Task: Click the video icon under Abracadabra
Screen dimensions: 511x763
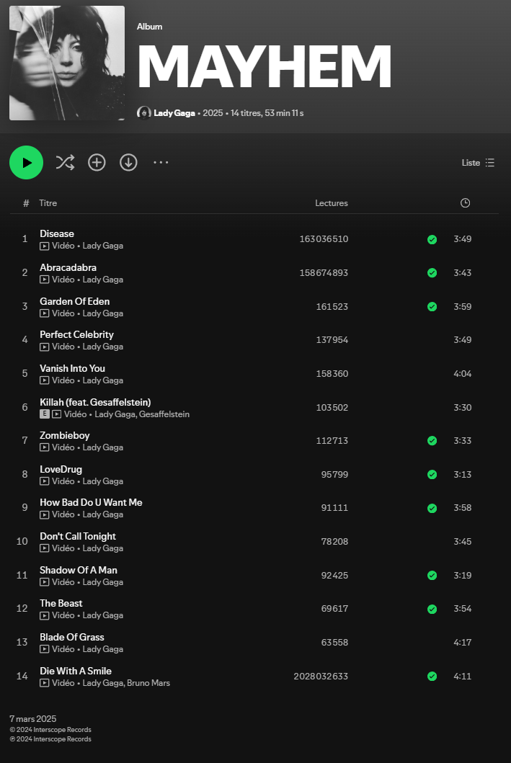Action: point(44,280)
